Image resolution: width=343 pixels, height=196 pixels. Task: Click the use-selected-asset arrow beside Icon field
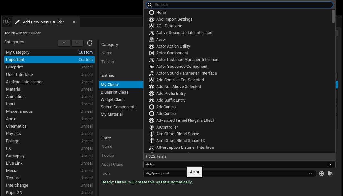click(x=321, y=174)
